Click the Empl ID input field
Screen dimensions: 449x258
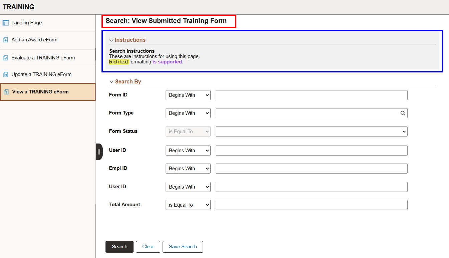point(311,169)
